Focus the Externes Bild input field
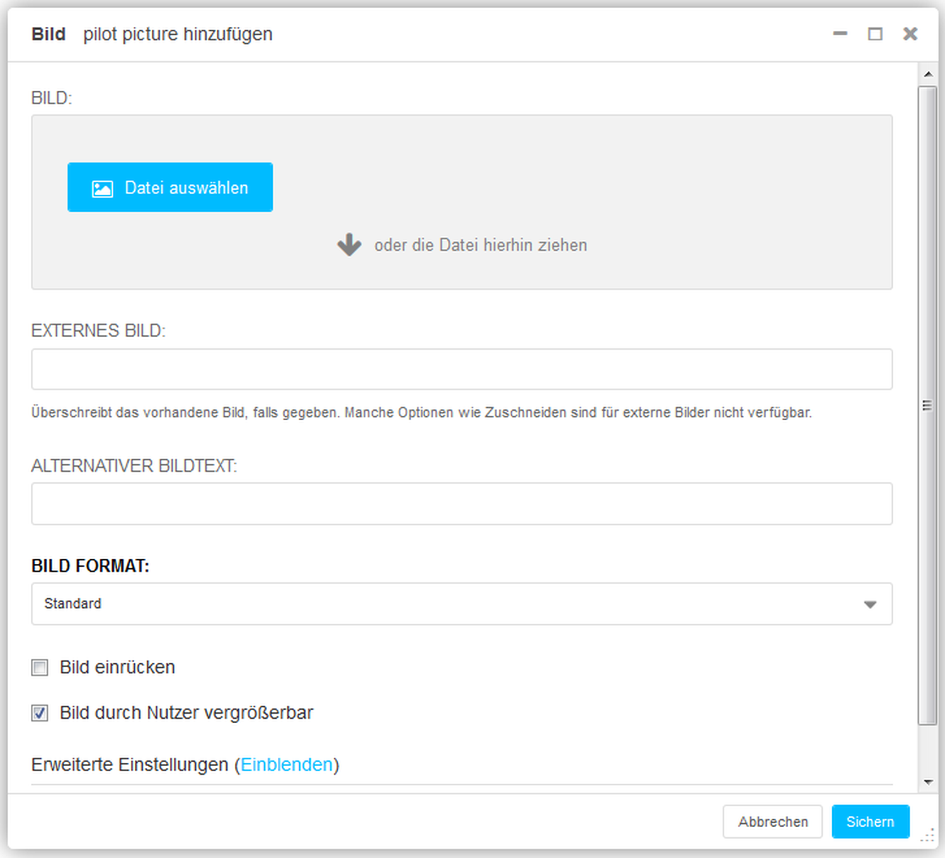This screenshot has width=945, height=858. tap(462, 369)
